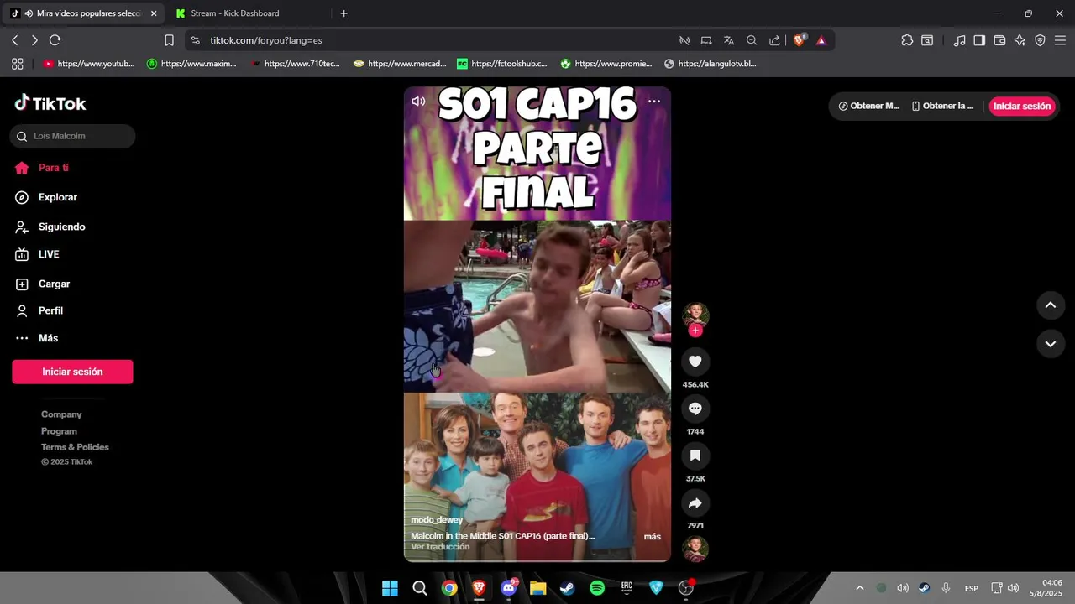Share the video via the arrow icon
Viewport: 1075px width, 604px height.
point(695,502)
